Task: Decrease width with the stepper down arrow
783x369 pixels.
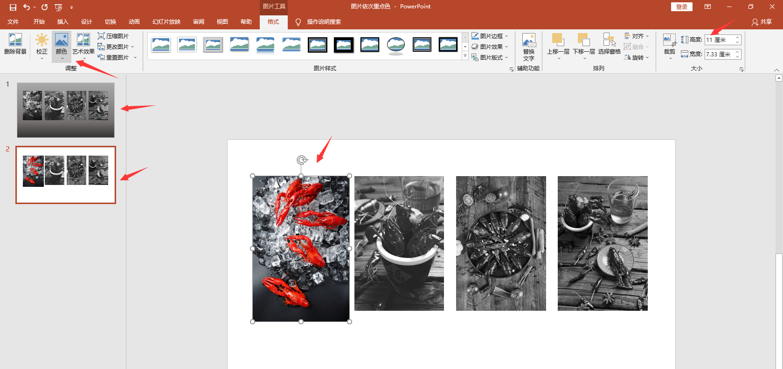Action: point(737,57)
